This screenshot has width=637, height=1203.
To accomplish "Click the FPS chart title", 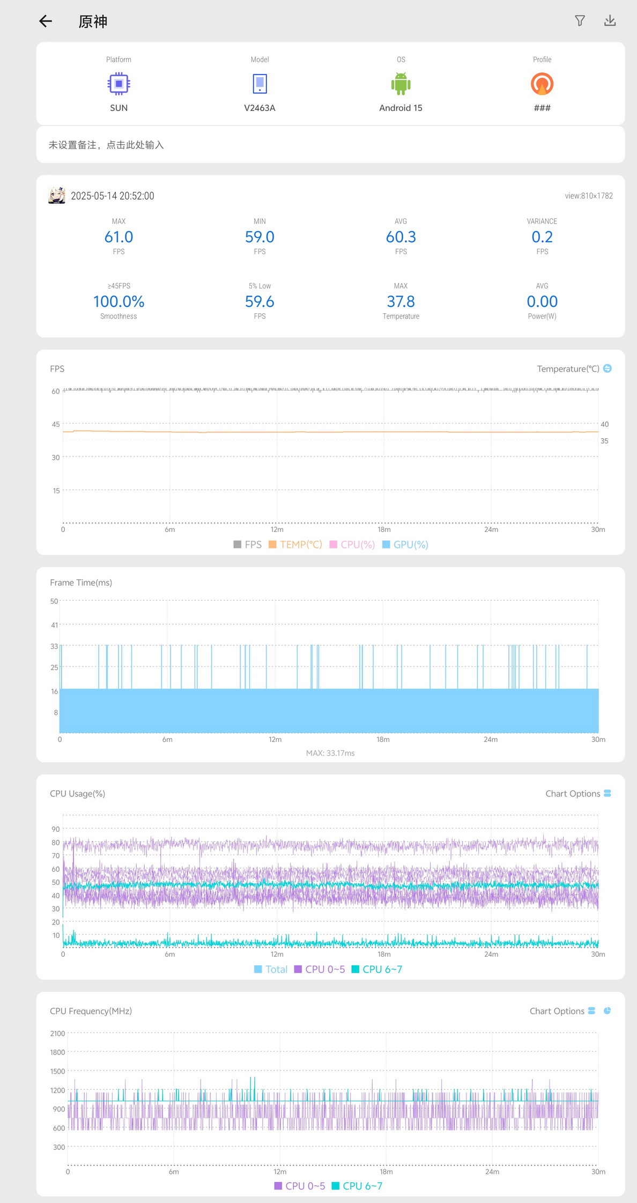I will pos(57,368).
